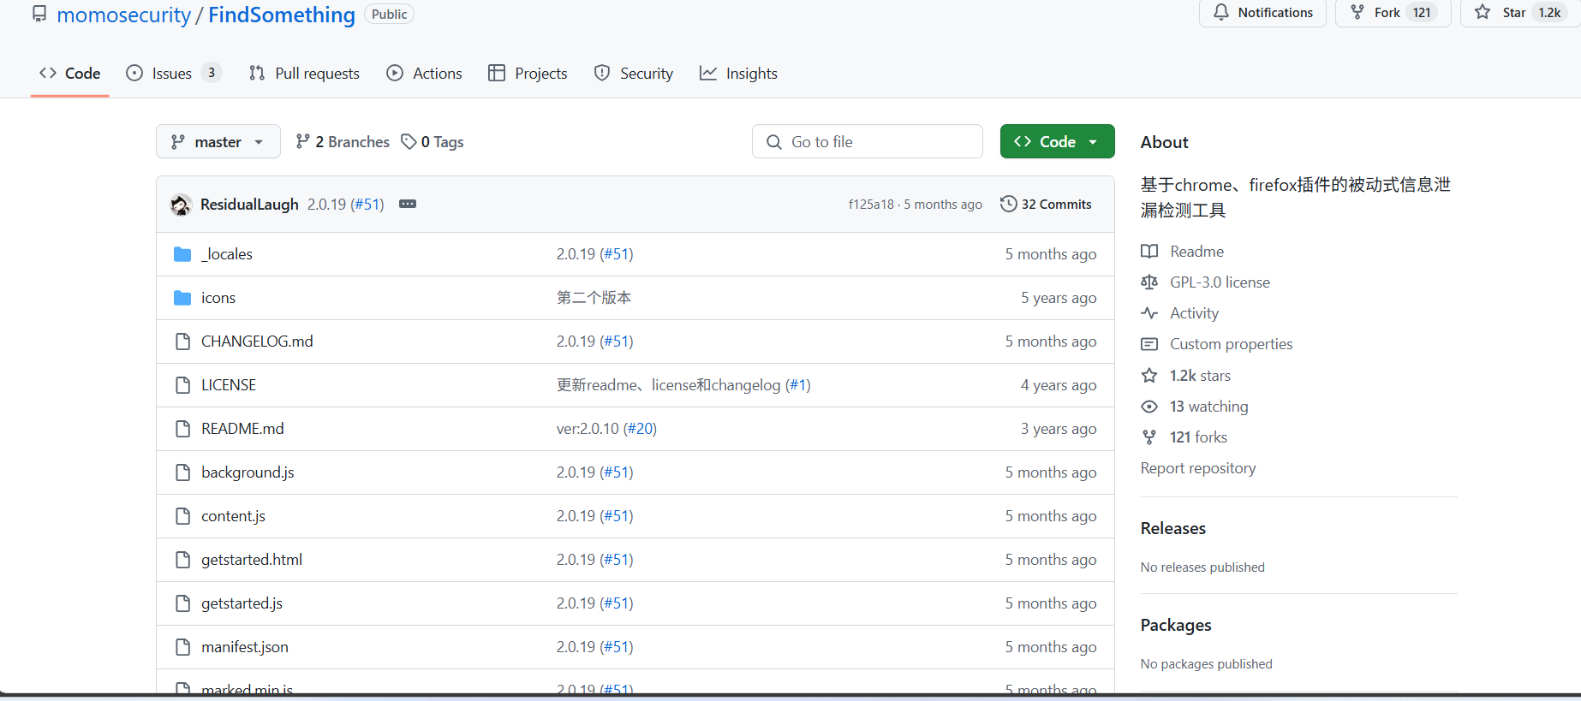Click file icon beside CHANGELOG.md

coord(182,342)
